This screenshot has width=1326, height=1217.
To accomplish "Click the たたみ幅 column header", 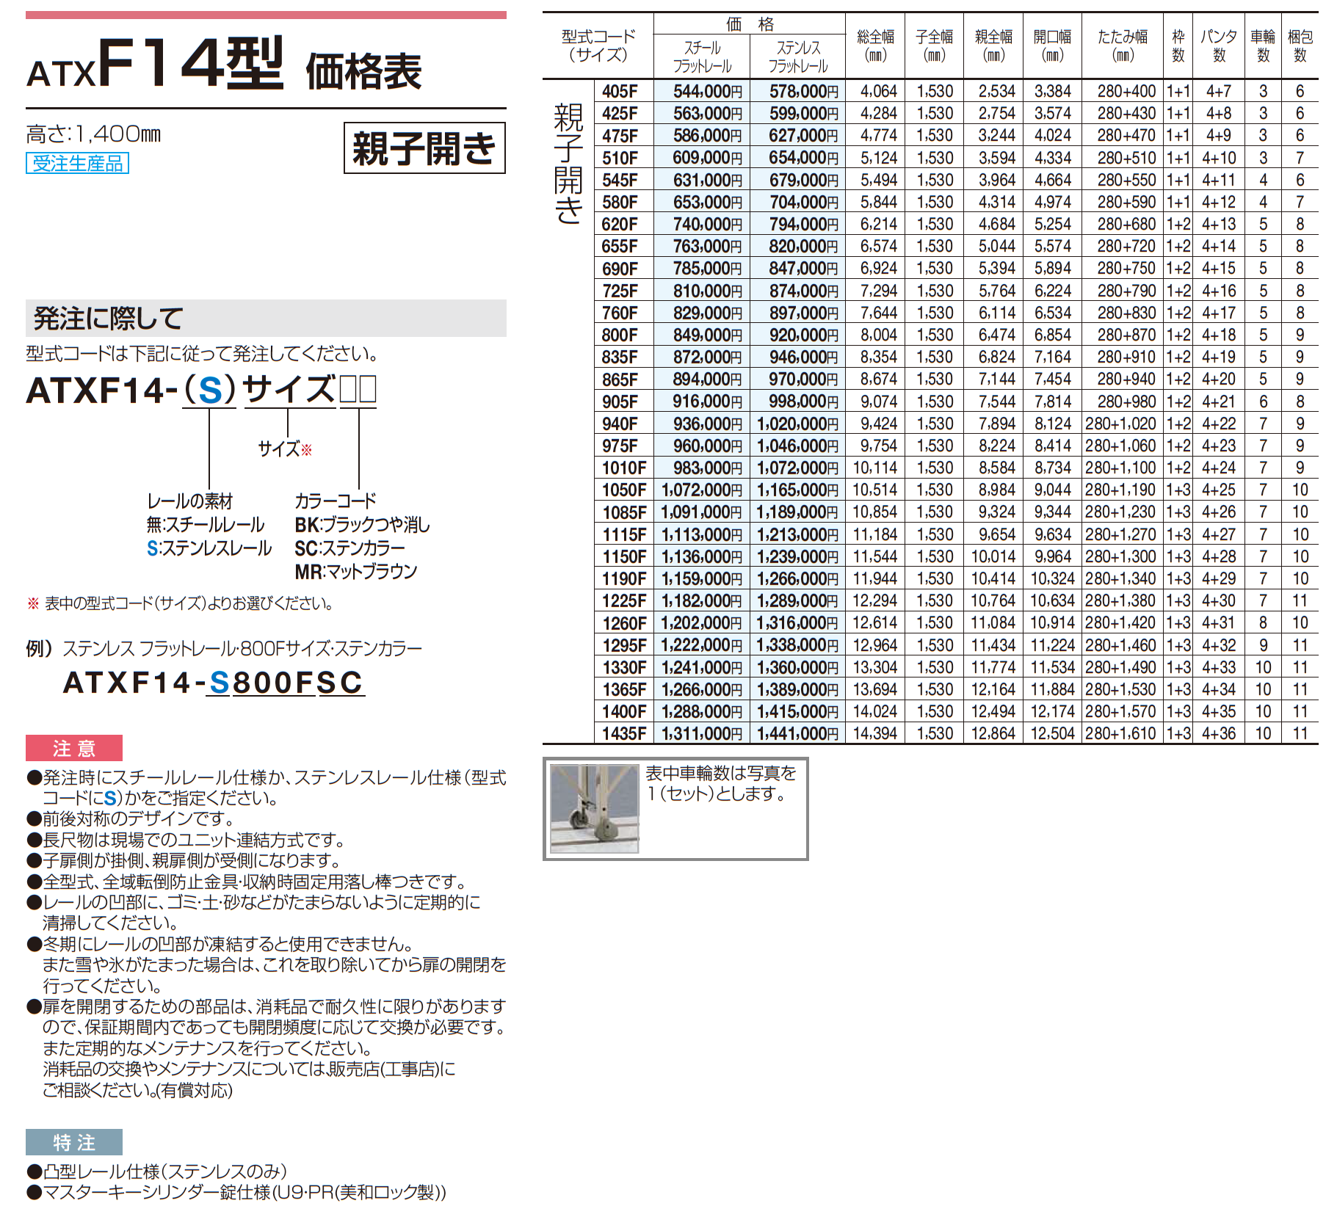I will click(1122, 46).
